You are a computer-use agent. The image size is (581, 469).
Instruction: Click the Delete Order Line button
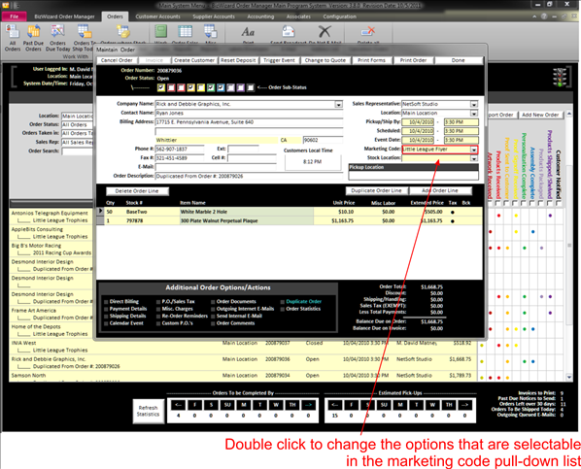point(137,191)
